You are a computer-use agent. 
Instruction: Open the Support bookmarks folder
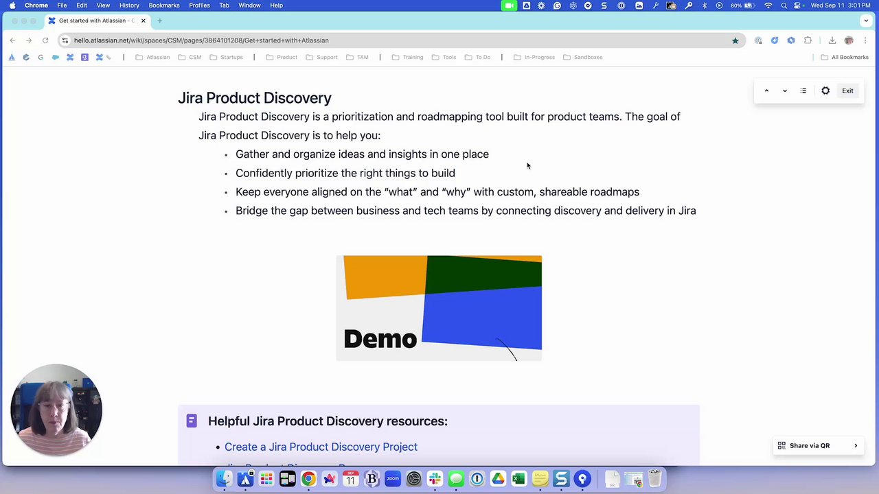click(x=321, y=57)
